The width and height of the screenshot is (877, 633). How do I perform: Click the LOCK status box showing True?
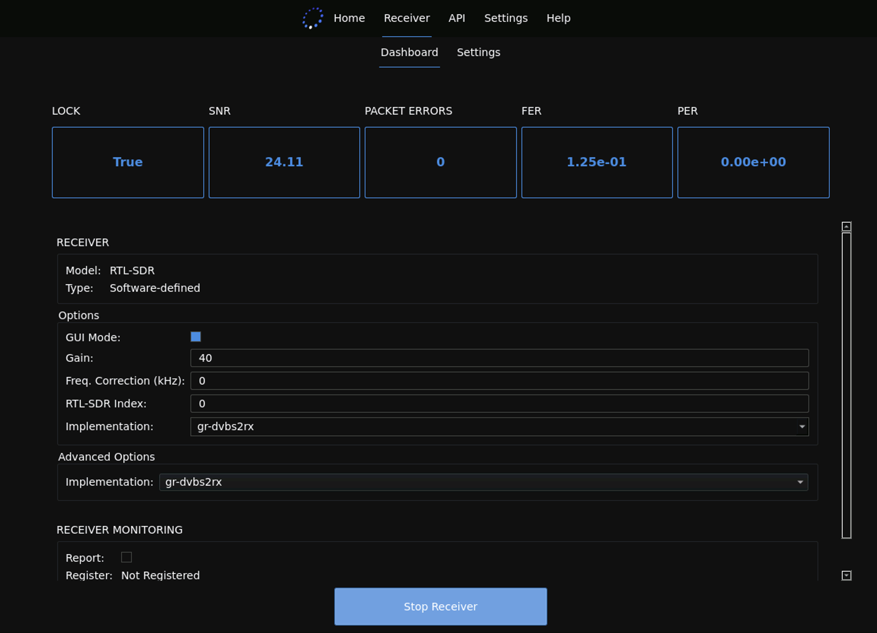tap(128, 162)
